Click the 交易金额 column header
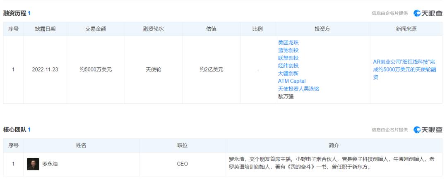Screen dimensions: 447x191 pos(96,29)
